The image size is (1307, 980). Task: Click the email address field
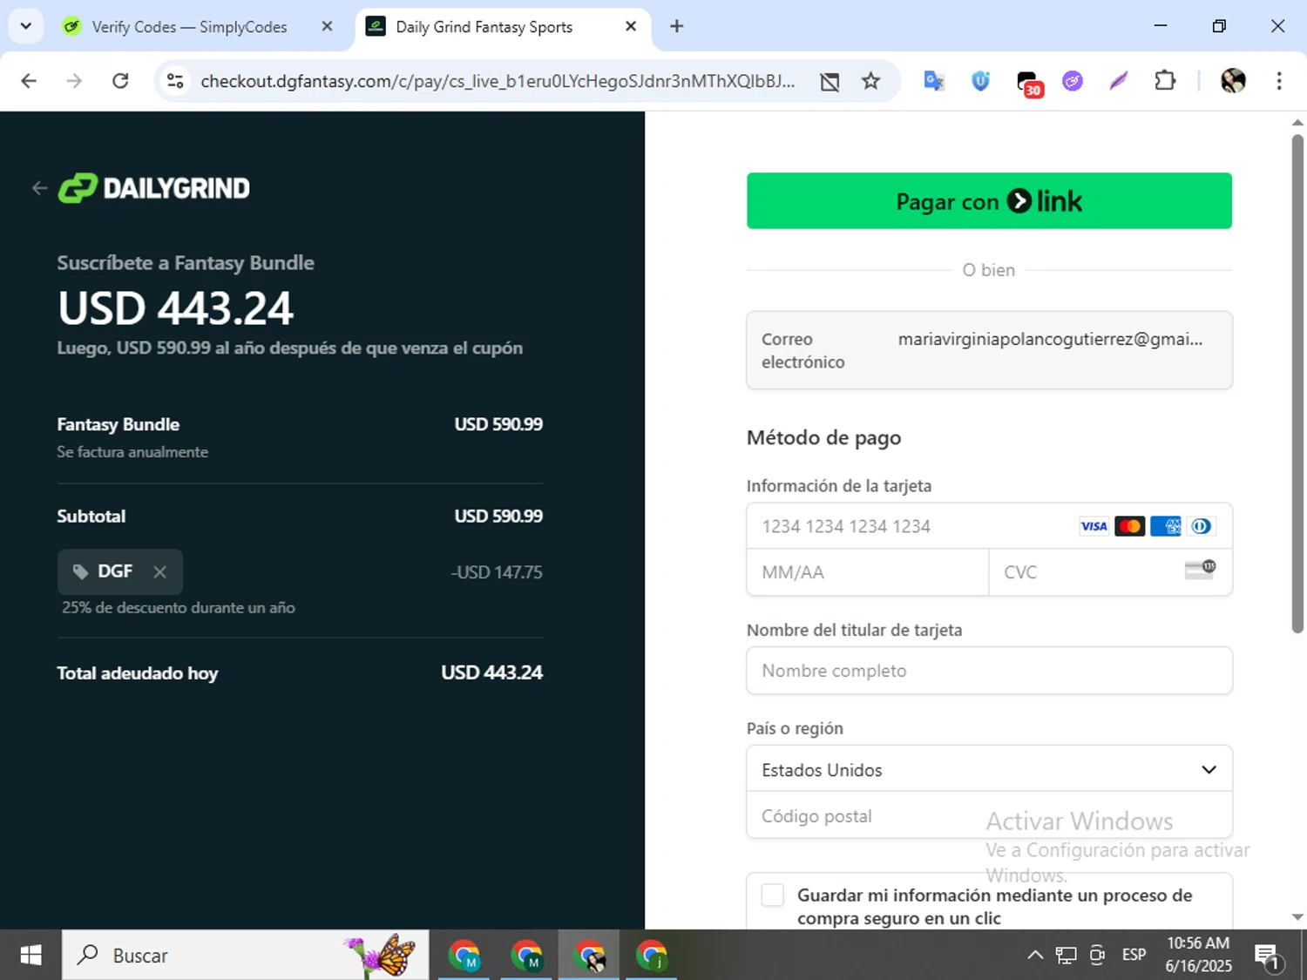point(989,350)
